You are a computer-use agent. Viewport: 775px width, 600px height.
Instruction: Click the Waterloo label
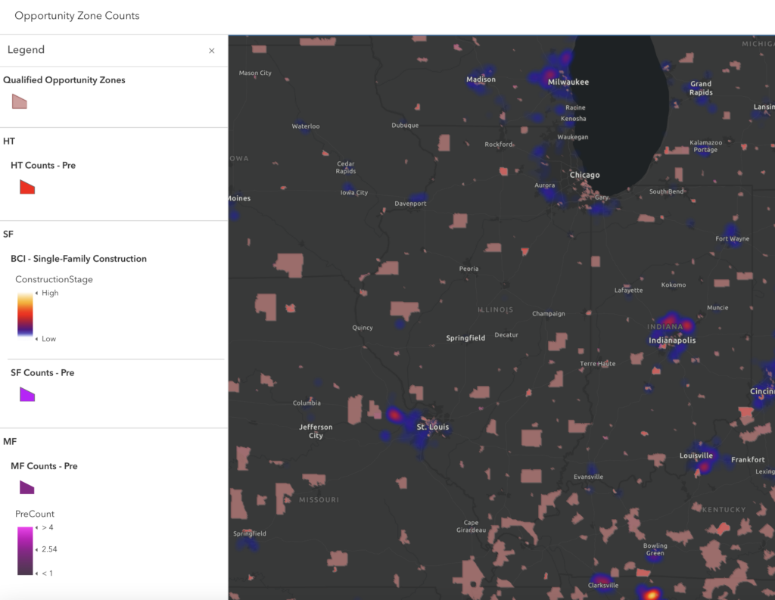coord(306,126)
